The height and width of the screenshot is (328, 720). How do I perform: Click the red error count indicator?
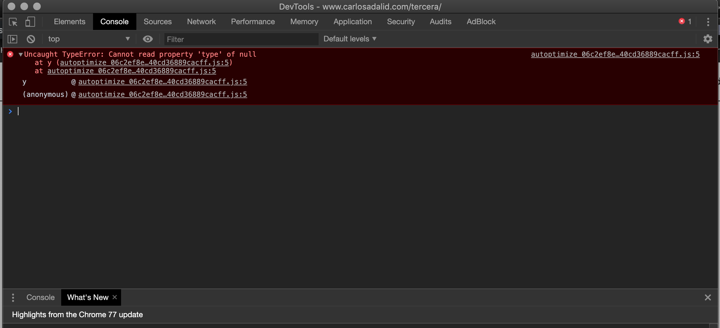[x=685, y=22]
